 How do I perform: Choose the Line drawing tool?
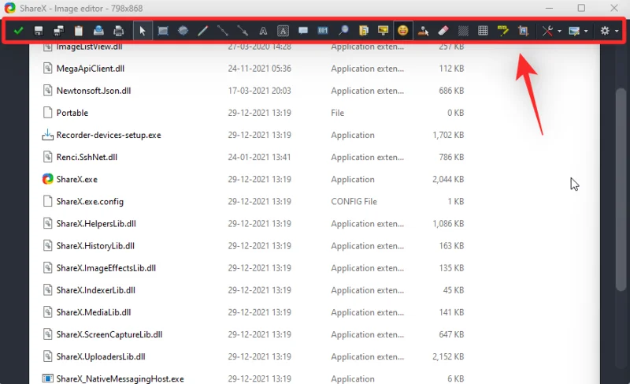[223, 31]
